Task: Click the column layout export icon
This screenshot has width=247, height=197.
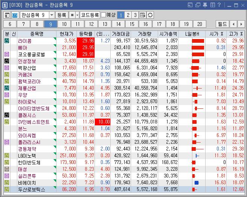Action: 143,15
